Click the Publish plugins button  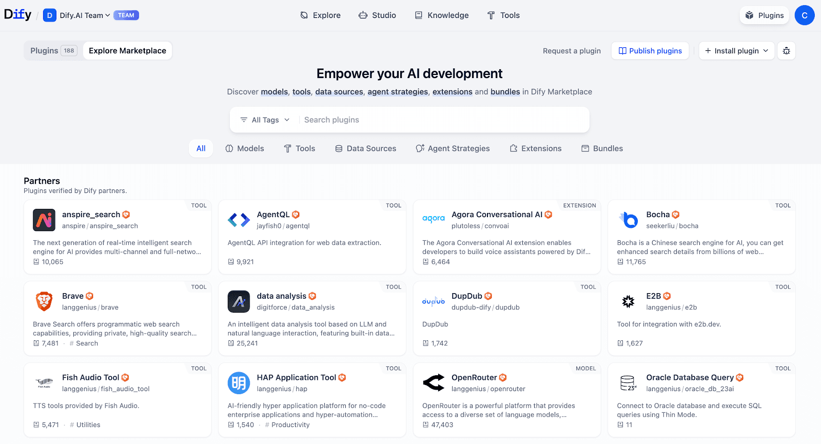coord(650,51)
